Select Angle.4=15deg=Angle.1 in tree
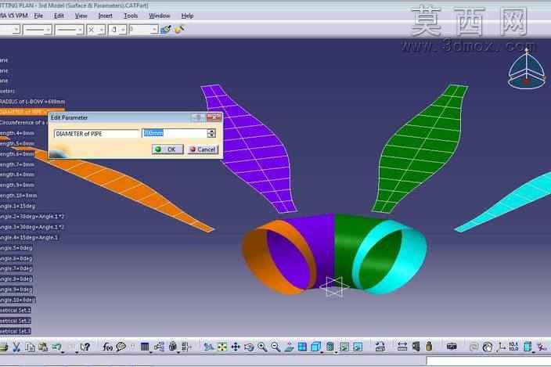This screenshot has height=367, width=551. 29,237
